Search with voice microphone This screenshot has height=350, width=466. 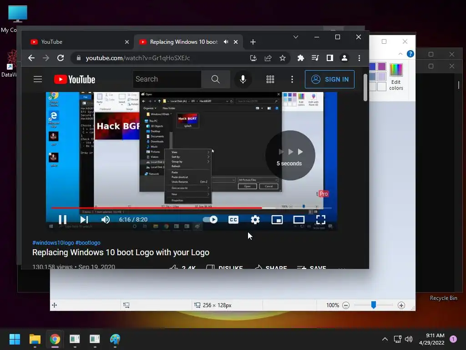(243, 79)
